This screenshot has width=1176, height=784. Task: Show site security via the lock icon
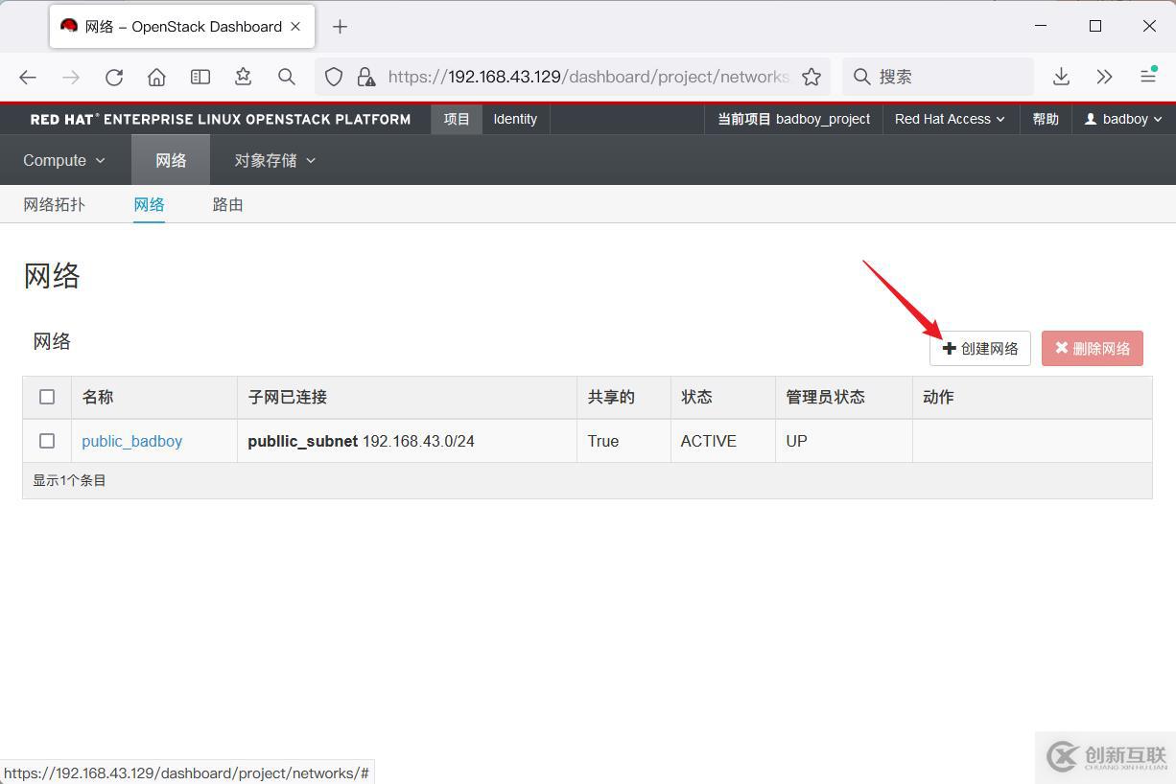365,77
